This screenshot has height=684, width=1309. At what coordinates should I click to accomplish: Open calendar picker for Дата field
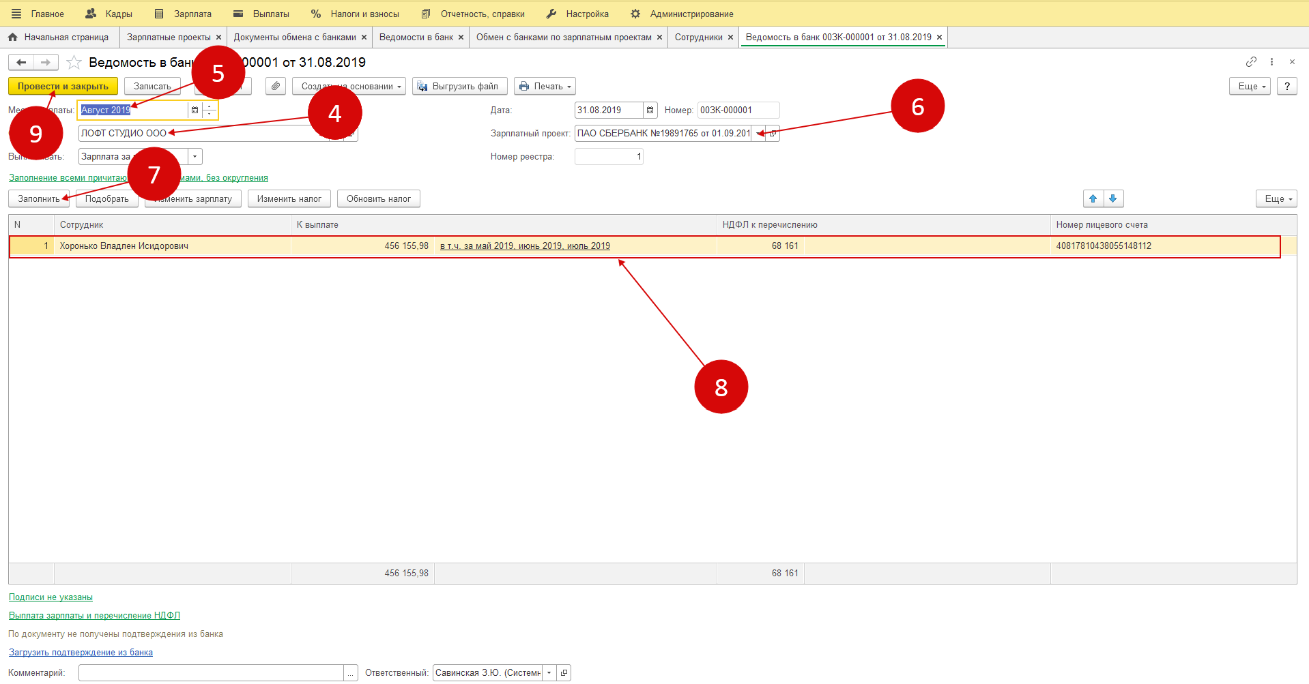click(x=650, y=110)
